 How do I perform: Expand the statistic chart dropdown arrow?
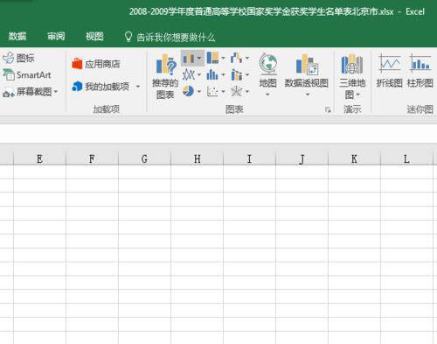[223, 75]
